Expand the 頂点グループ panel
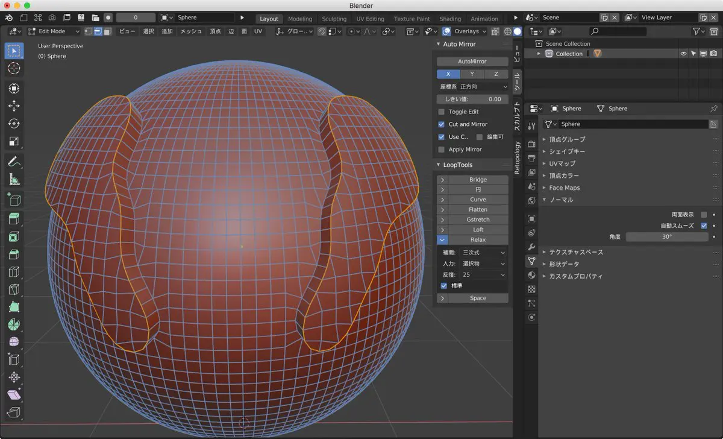This screenshot has height=439, width=723. 567,139
